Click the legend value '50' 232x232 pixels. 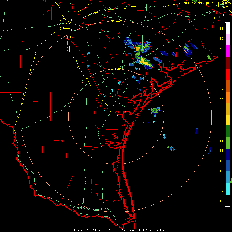pyautogui.click(x=221, y=69)
